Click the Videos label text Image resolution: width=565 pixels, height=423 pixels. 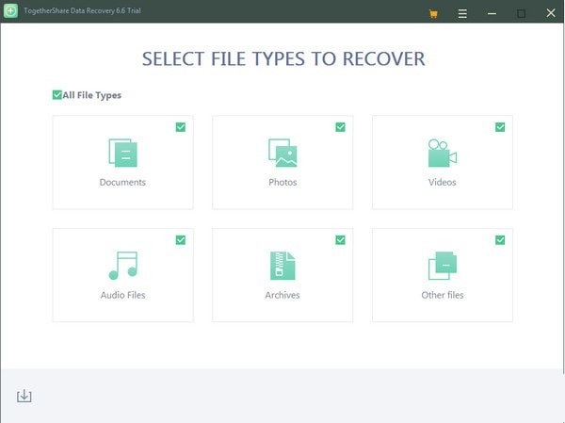click(x=443, y=182)
